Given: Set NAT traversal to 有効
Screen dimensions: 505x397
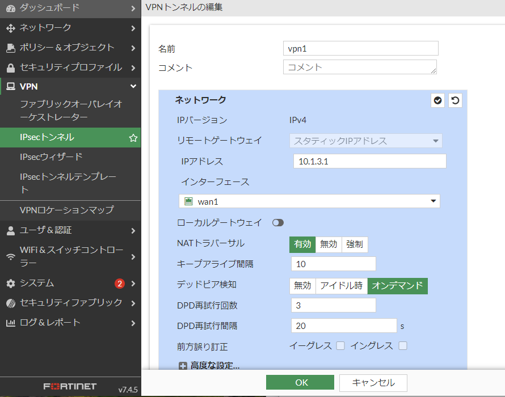Looking at the screenshot, I should tap(302, 244).
